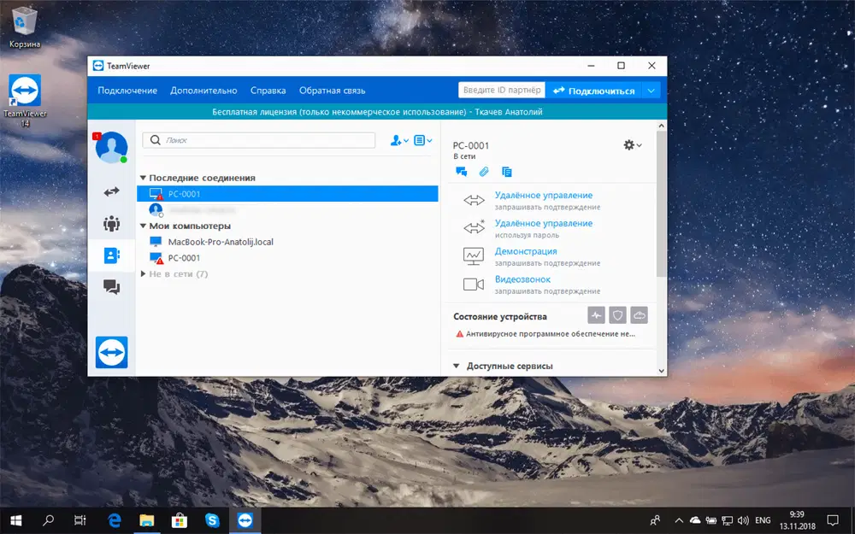
Task: Open the Extras menu
Action: click(x=203, y=91)
